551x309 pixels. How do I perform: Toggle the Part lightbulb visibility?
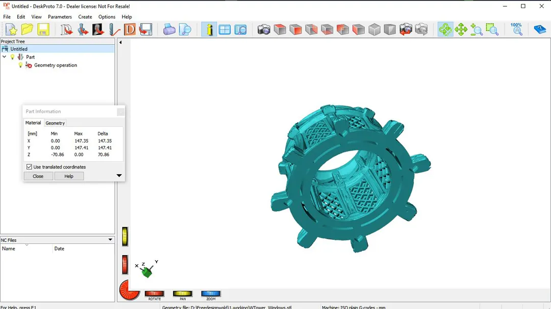pyautogui.click(x=13, y=57)
